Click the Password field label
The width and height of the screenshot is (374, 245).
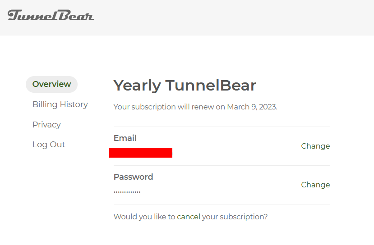point(134,177)
